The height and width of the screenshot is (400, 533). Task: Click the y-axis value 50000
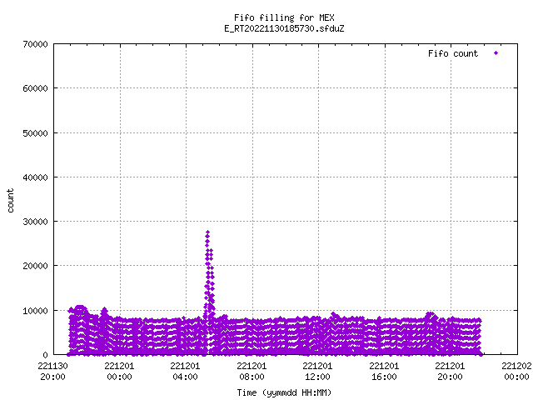click(35, 133)
